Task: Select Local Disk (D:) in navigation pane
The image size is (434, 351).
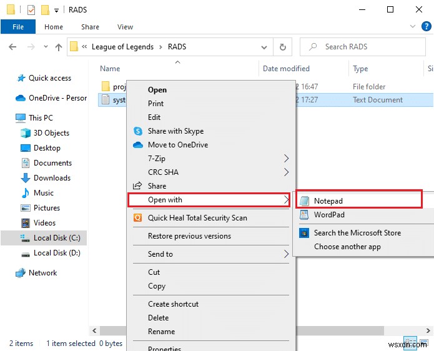Action: [57, 253]
